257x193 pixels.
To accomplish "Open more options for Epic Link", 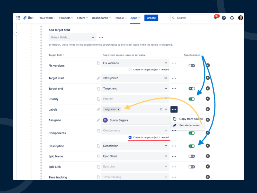I will 174,167.
